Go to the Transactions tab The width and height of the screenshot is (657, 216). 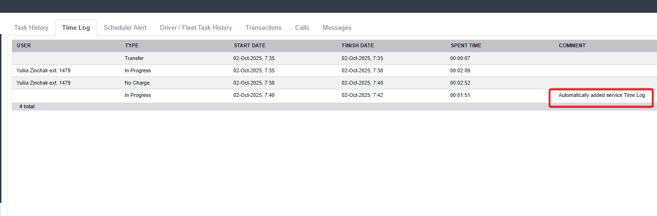(264, 27)
